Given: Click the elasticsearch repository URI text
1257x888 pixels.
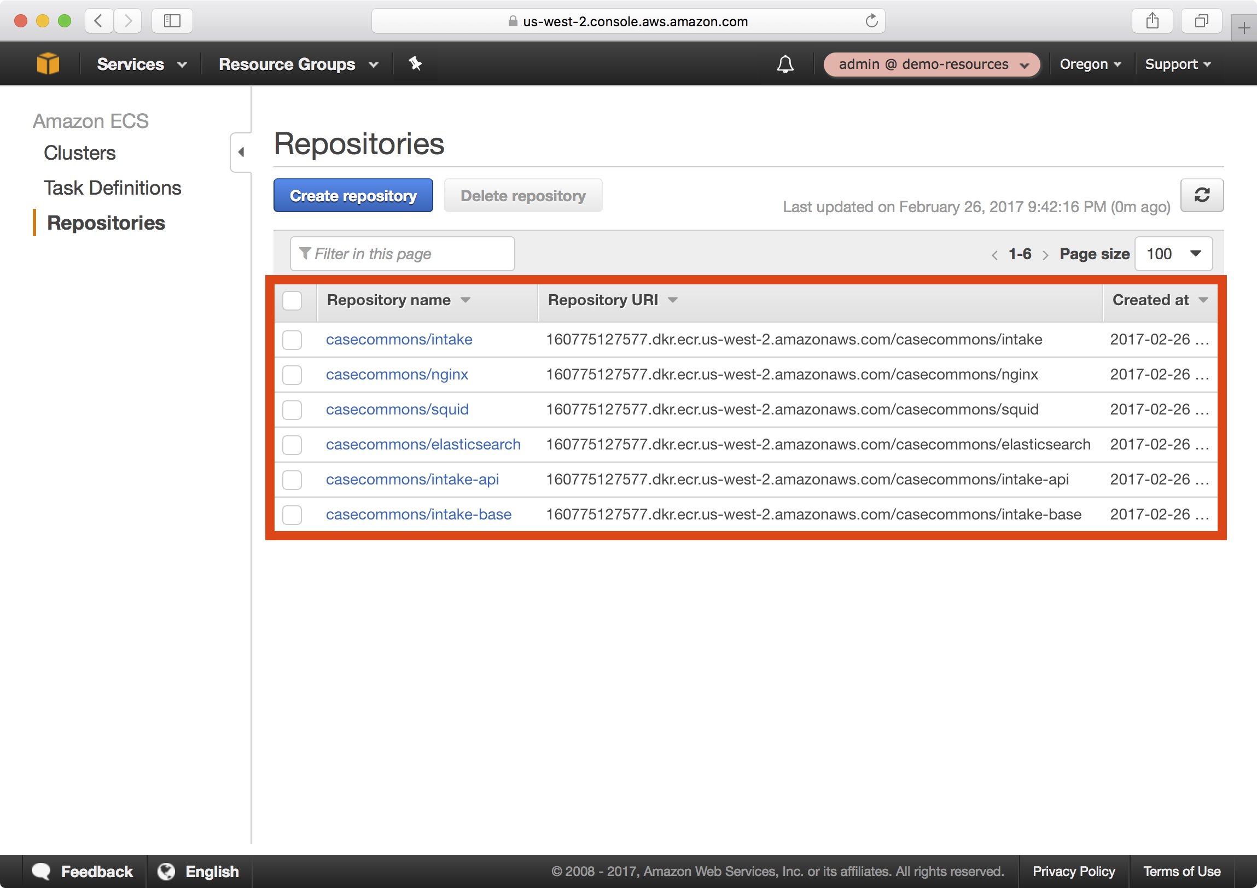Looking at the screenshot, I should tap(818, 445).
